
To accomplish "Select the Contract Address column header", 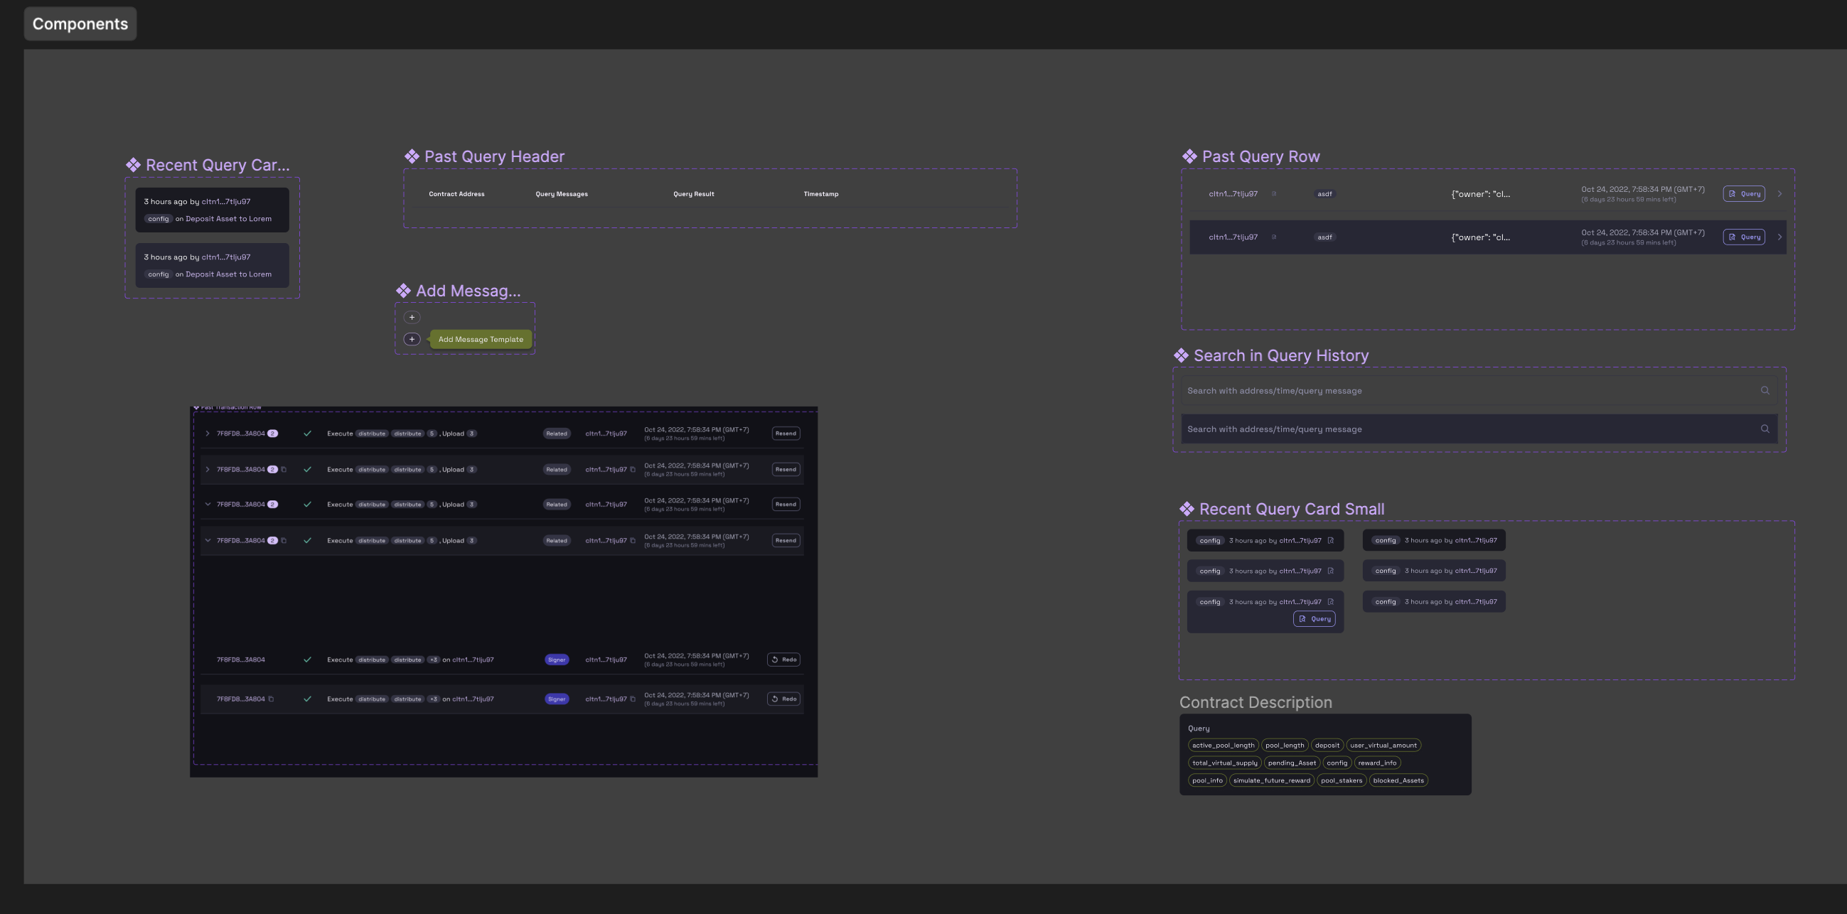I will click(456, 193).
